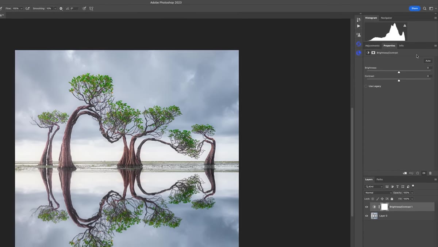Image resolution: width=438 pixels, height=247 pixels.
Task: Click the blue pie-shaped plugin icon
Action: tap(358, 53)
